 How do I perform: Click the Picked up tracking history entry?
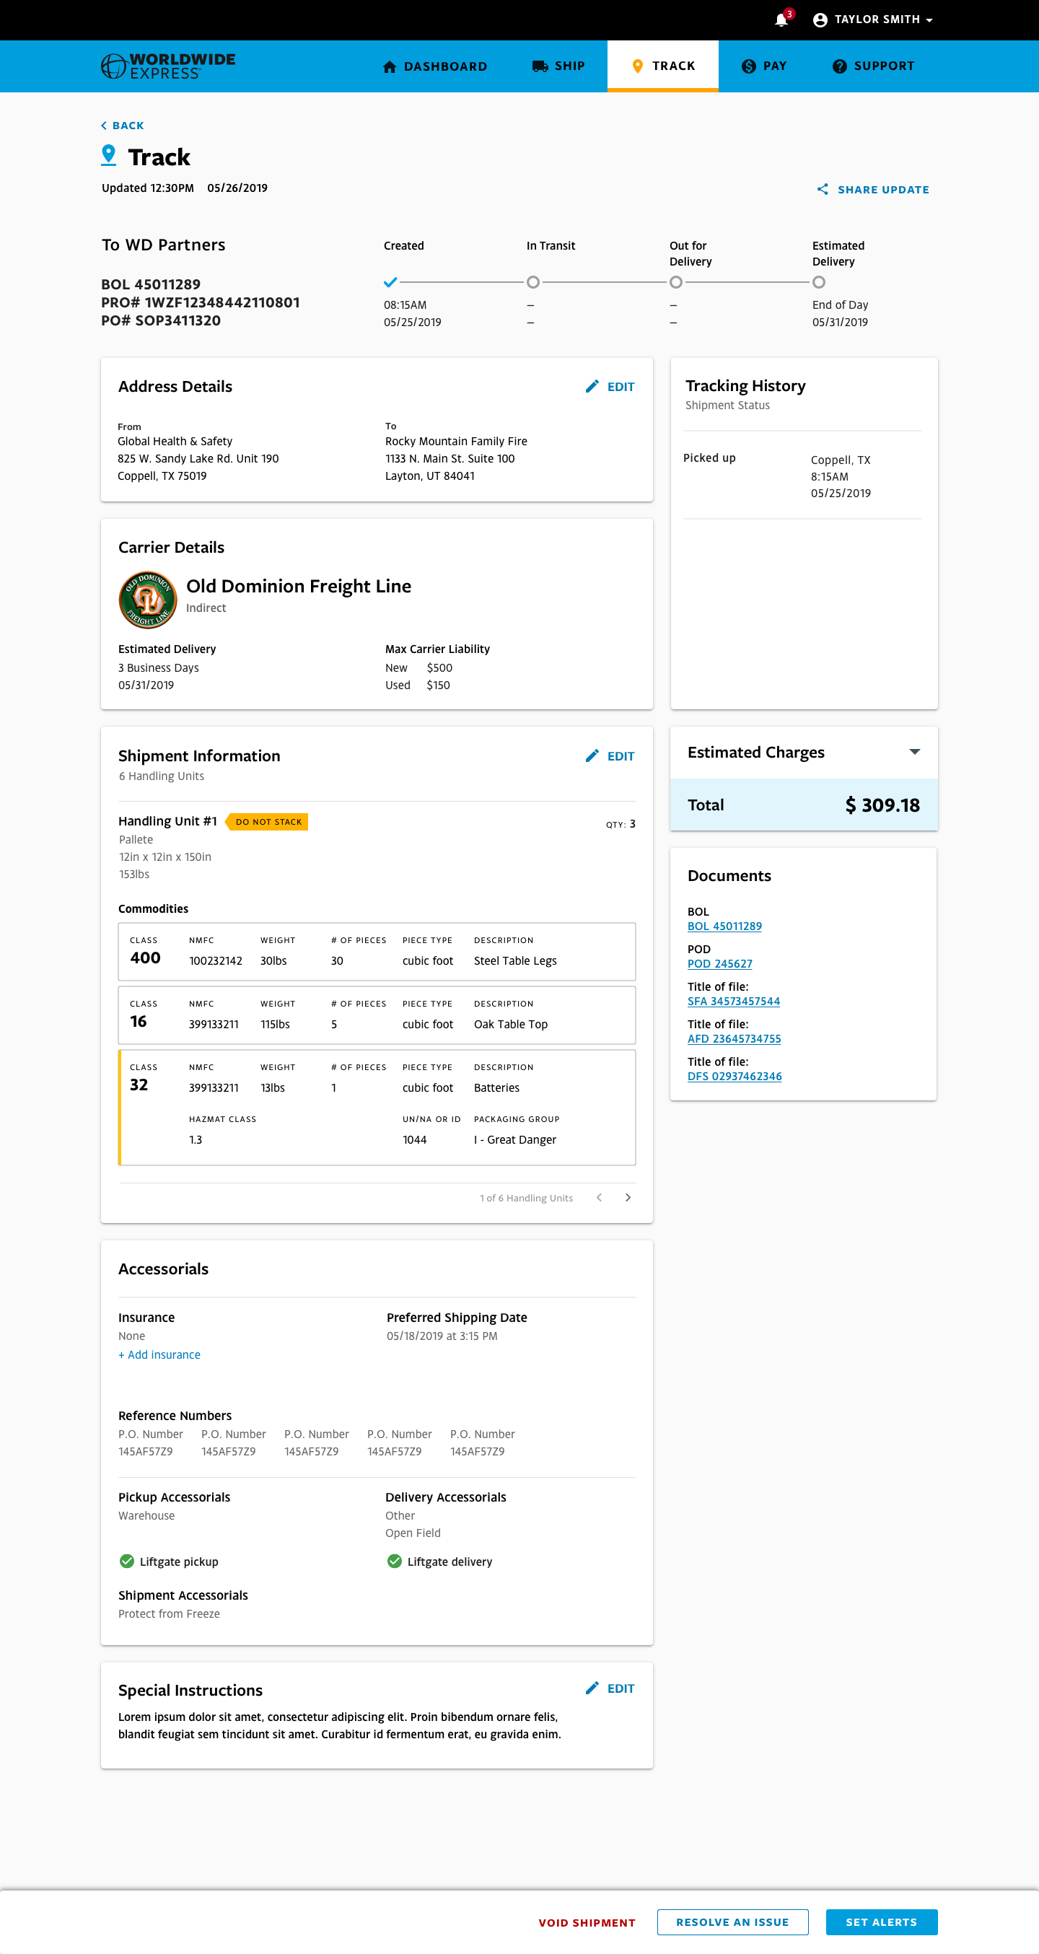point(802,476)
